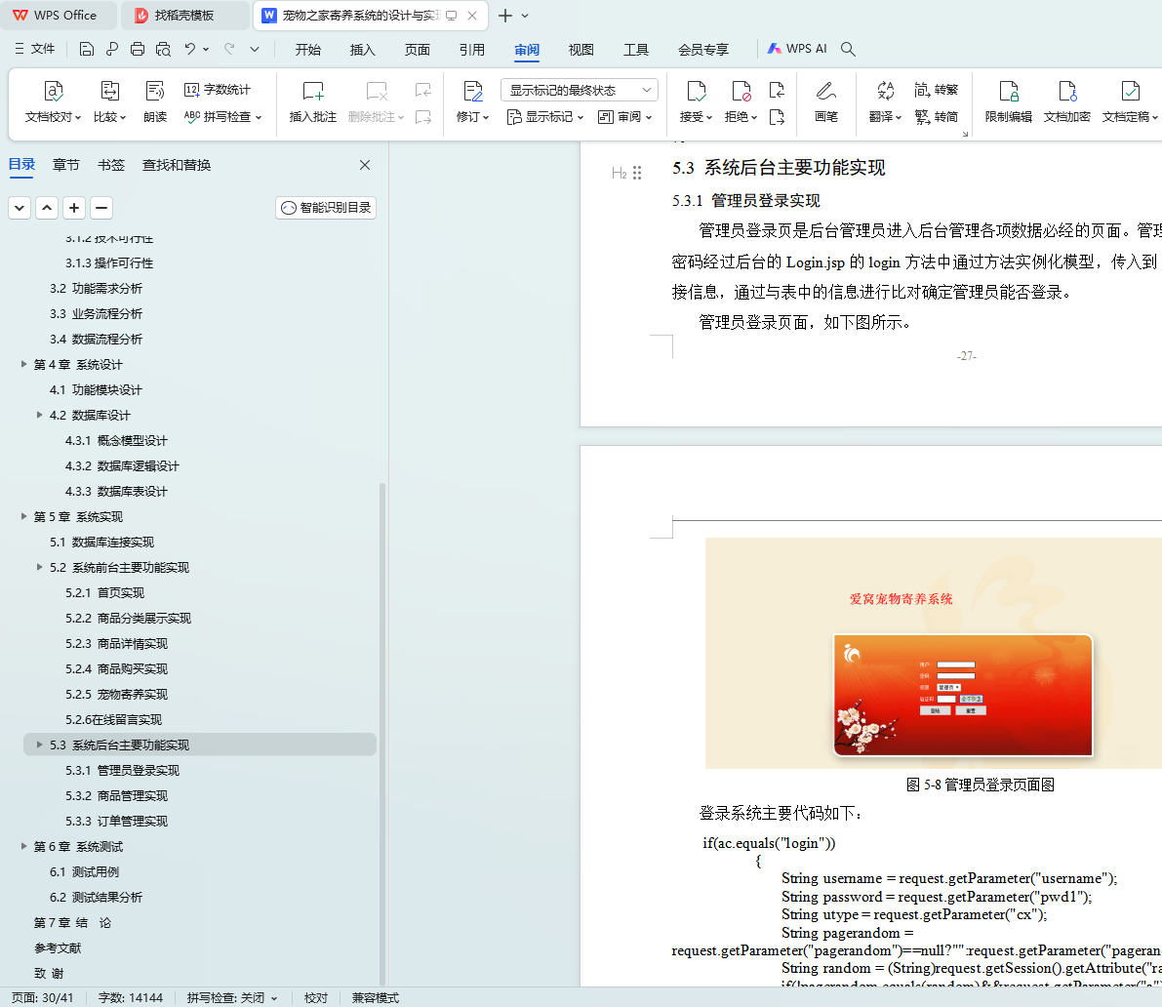
Task: Expand the 第 6 章 系统测试 node
Action: 23,845
